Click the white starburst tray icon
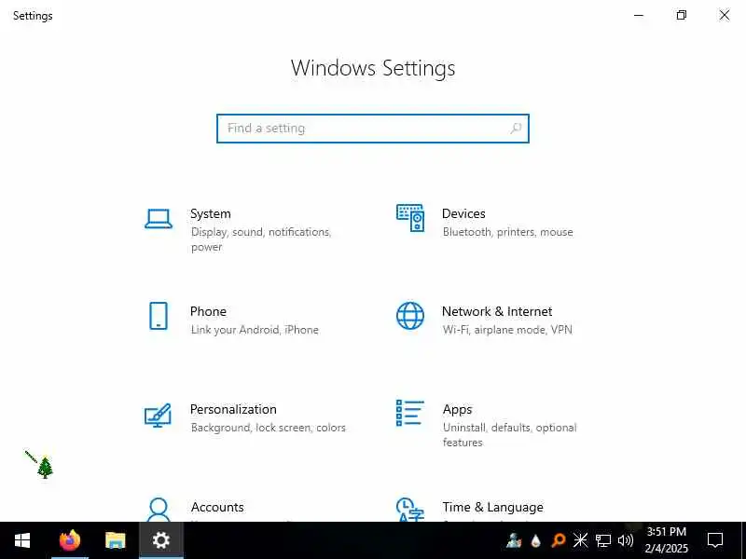This screenshot has height=559, width=746. 580,540
